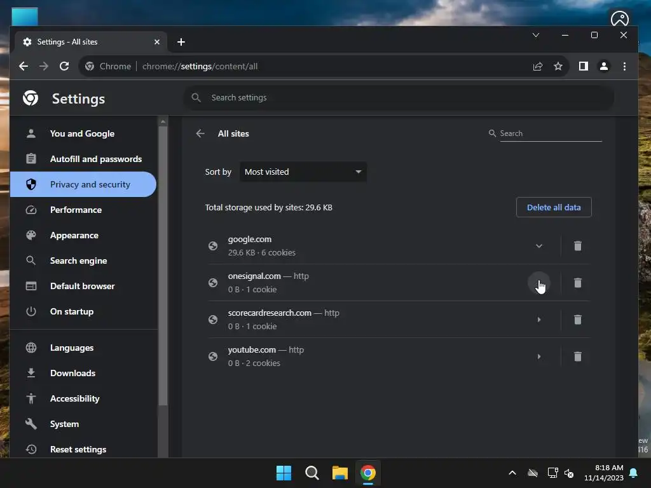Click the sidebar scrollbar
The height and width of the screenshot is (488, 651).
(163, 266)
